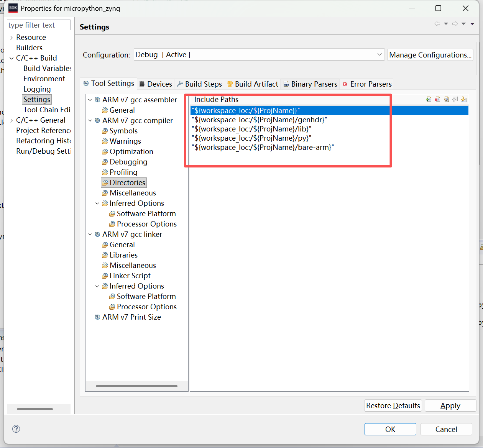The height and width of the screenshot is (448, 483).
Task: Collapse ARM v7 gcc compiler node
Action: tap(90, 121)
